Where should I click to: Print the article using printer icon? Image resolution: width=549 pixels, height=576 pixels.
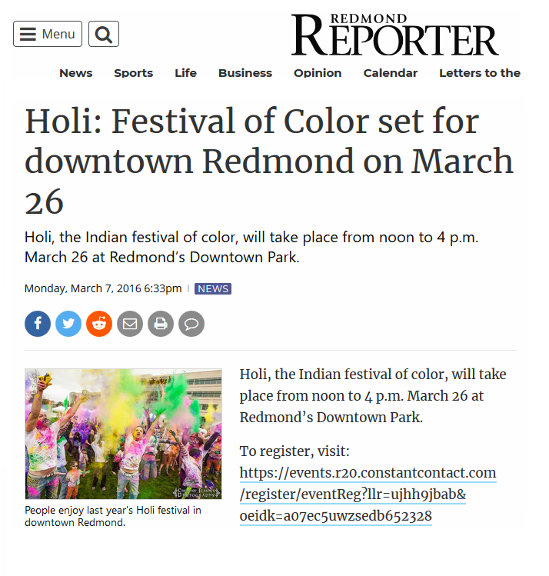point(161,324)
